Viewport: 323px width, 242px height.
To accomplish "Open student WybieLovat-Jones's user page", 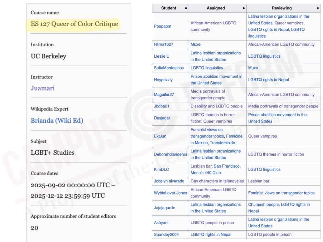I will 170,193.
